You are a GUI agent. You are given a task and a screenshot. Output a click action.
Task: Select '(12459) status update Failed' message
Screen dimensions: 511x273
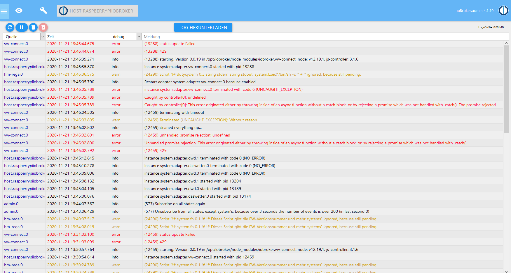point(170,234)
